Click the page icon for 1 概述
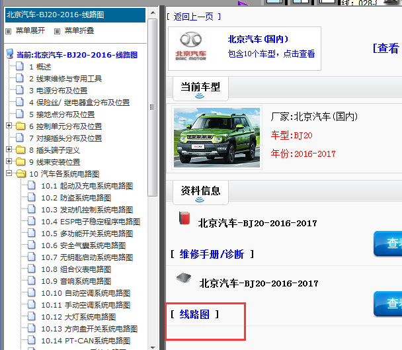This screenshot has width=402, height=350. pos(20,66)
